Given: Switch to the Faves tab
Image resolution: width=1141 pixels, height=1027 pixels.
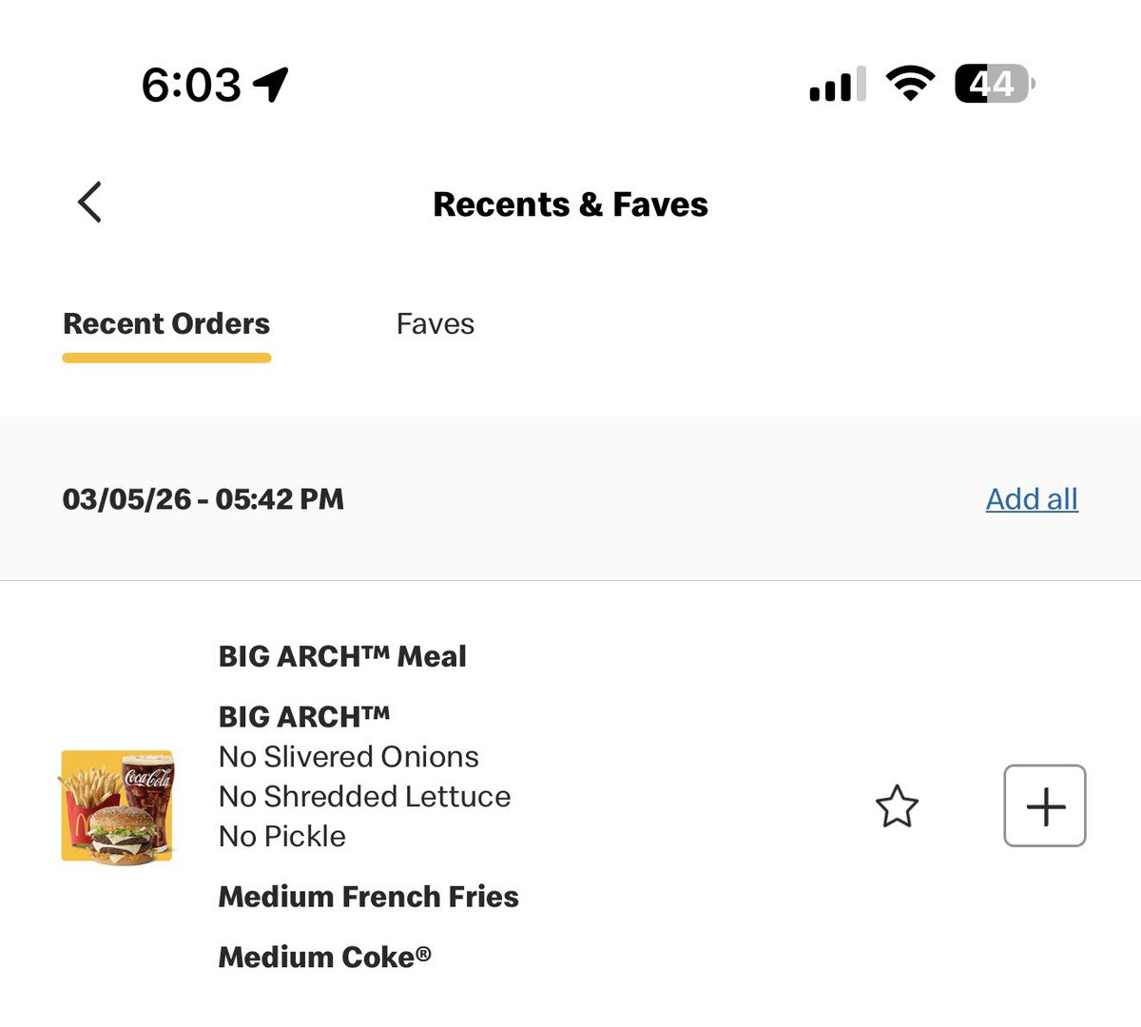Looking at the screenshot, I should 435,324.
